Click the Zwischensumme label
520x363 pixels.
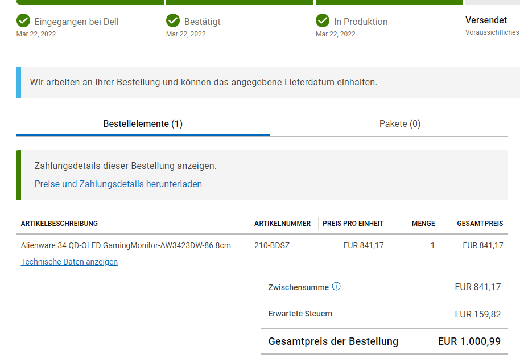[299, 287]
